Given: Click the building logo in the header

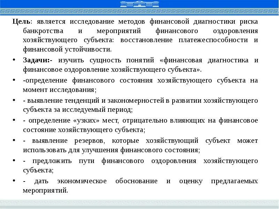Looking at the screenshot, I should 139,4.
